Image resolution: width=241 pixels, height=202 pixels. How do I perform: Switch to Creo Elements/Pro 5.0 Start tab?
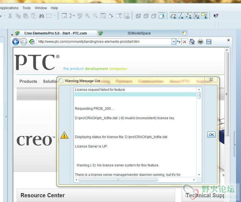[56, 33]
